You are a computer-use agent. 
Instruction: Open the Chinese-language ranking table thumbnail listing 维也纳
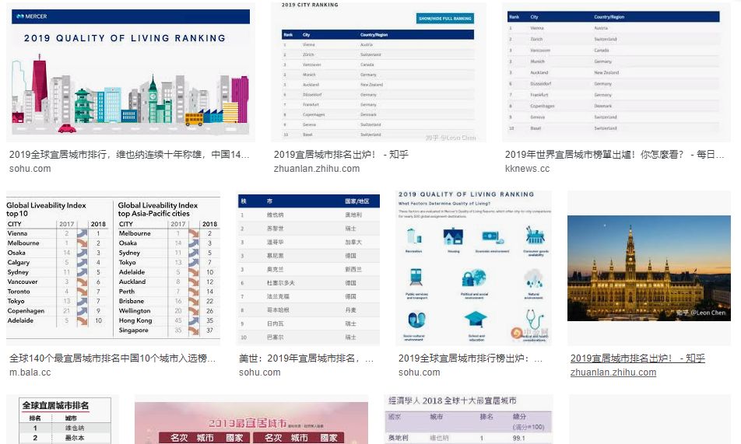tap(307, 268)
